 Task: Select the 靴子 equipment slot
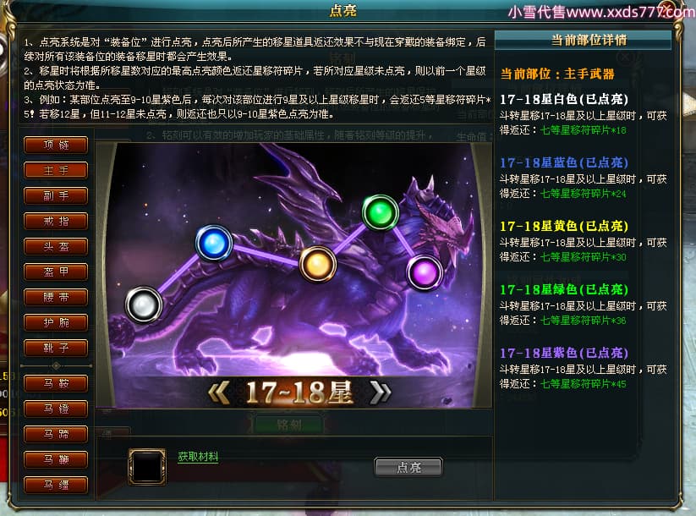pos(56,348)
